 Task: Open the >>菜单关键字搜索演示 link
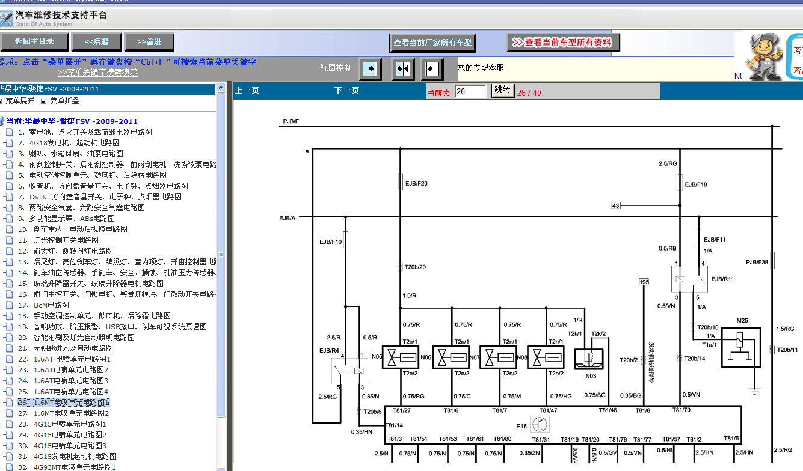point(97,73)
